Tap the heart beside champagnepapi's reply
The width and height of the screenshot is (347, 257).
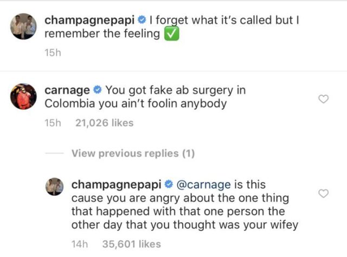click(x=323, y=193)
